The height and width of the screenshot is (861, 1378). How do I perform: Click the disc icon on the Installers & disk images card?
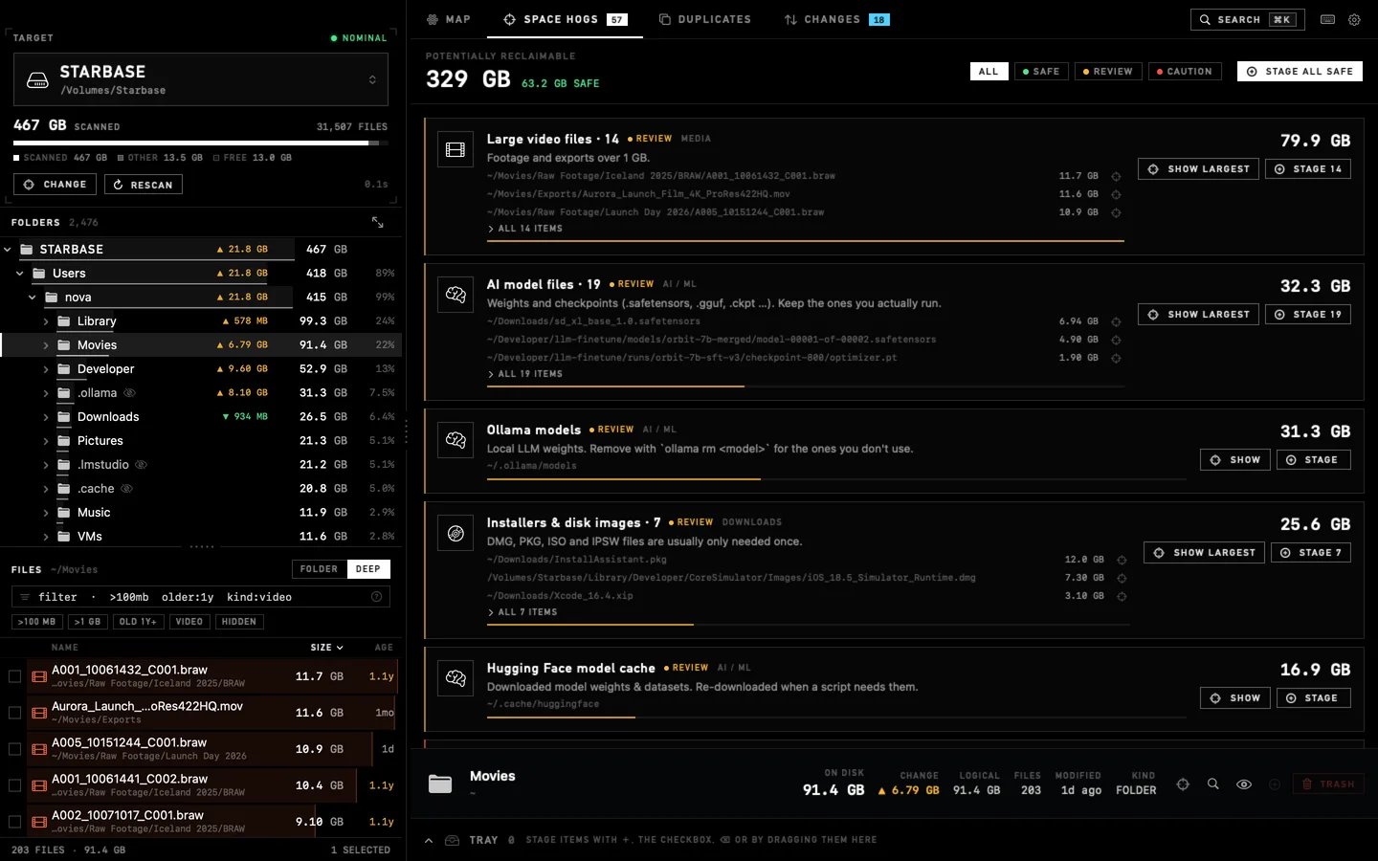(x=456, y=533)
